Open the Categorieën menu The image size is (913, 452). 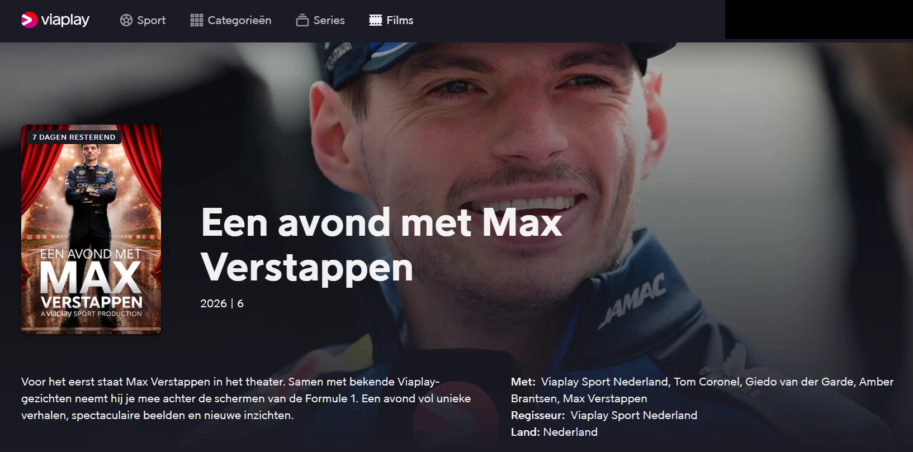[231, 20]
